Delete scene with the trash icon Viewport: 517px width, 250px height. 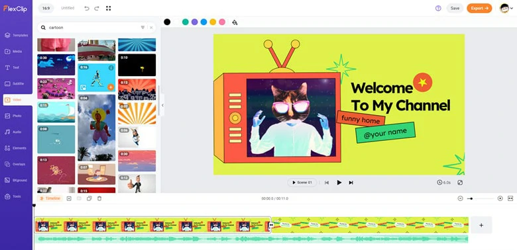pos(99,198)
